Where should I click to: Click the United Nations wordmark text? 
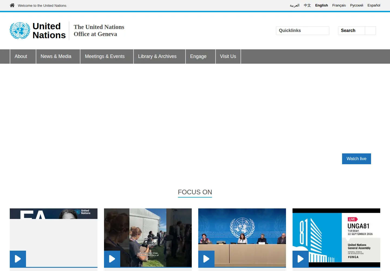49,31
